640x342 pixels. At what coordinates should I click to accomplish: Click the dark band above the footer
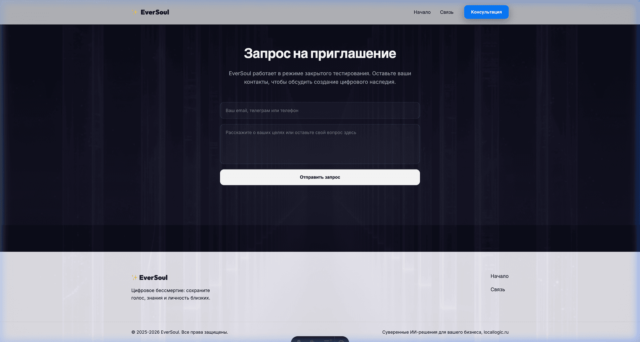pos(320,238)
